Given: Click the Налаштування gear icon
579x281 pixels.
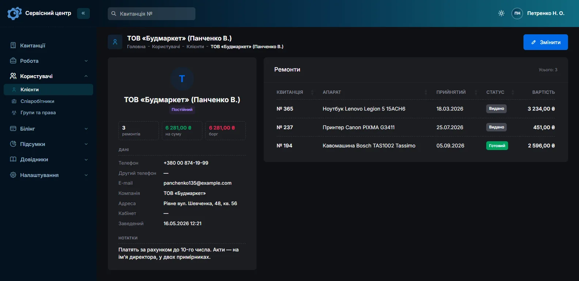Looking at the screenshot, I should pos(13,175).
